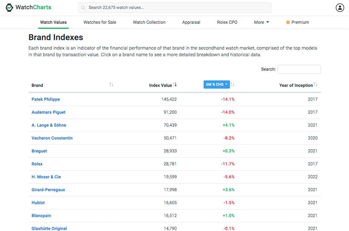This screenshot has height=231, width=349.
Task: Click the search magnifier icon
Action: [83, 8]
